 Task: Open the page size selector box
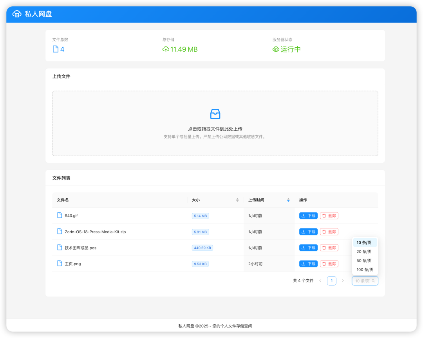pos(365,281)
